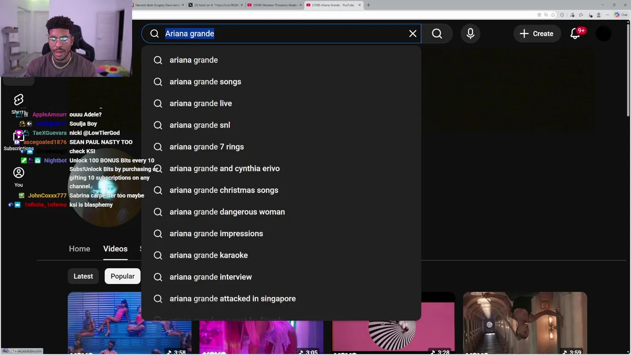Click search icon beside "ariana grande snl"

point(158,125)
